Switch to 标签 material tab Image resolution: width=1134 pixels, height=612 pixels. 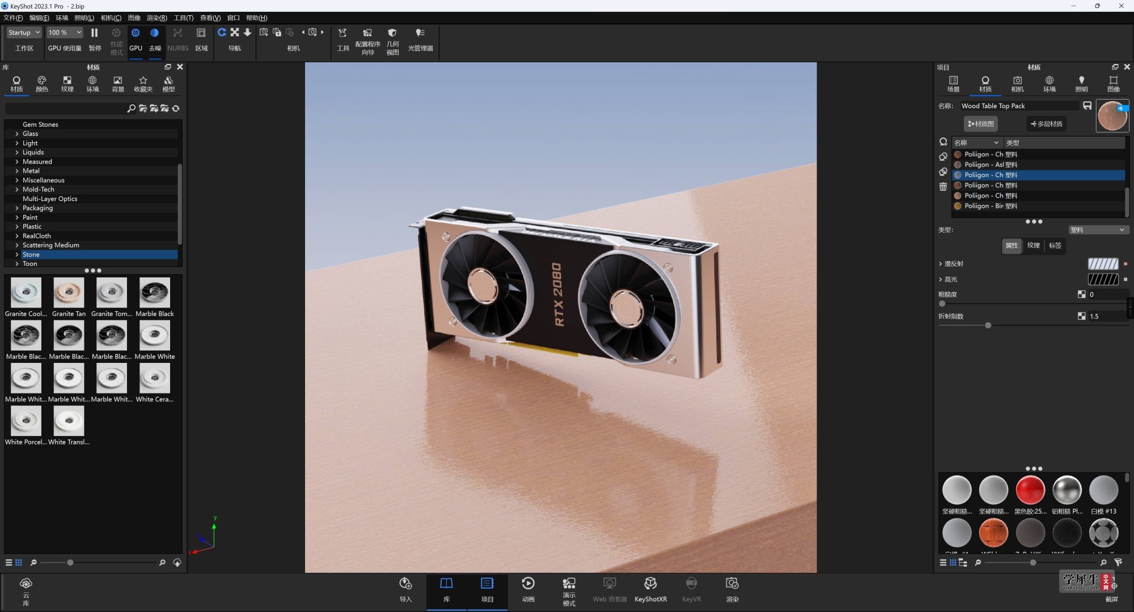[1055, 245]
